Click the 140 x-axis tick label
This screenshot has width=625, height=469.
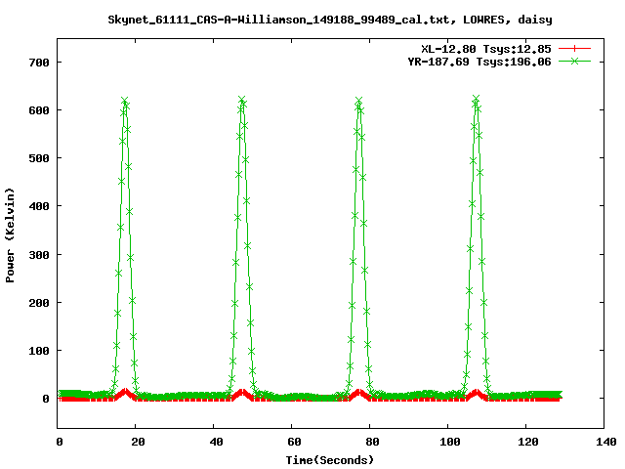pos(606,442)
